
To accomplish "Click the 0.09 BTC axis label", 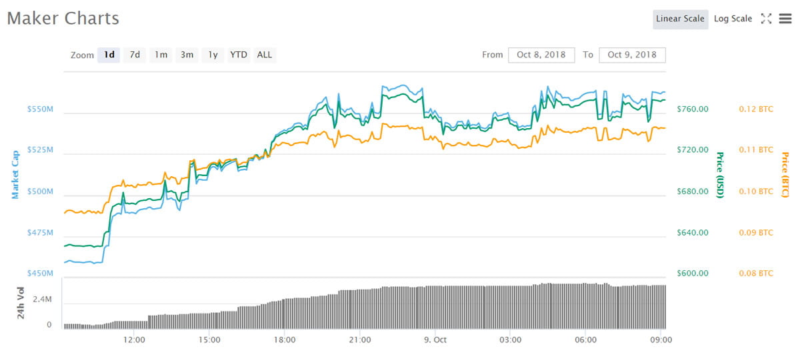I will click(756, 233).
